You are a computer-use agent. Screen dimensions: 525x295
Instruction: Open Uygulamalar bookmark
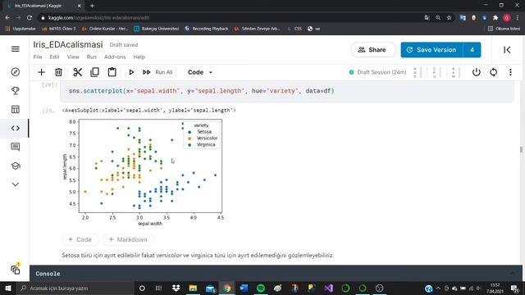click(x=21, y=29)
